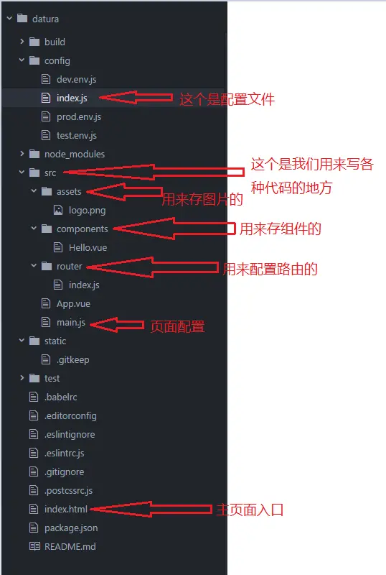Click the .babelrc file icon

pyautogui.click(x=34, y=397)
